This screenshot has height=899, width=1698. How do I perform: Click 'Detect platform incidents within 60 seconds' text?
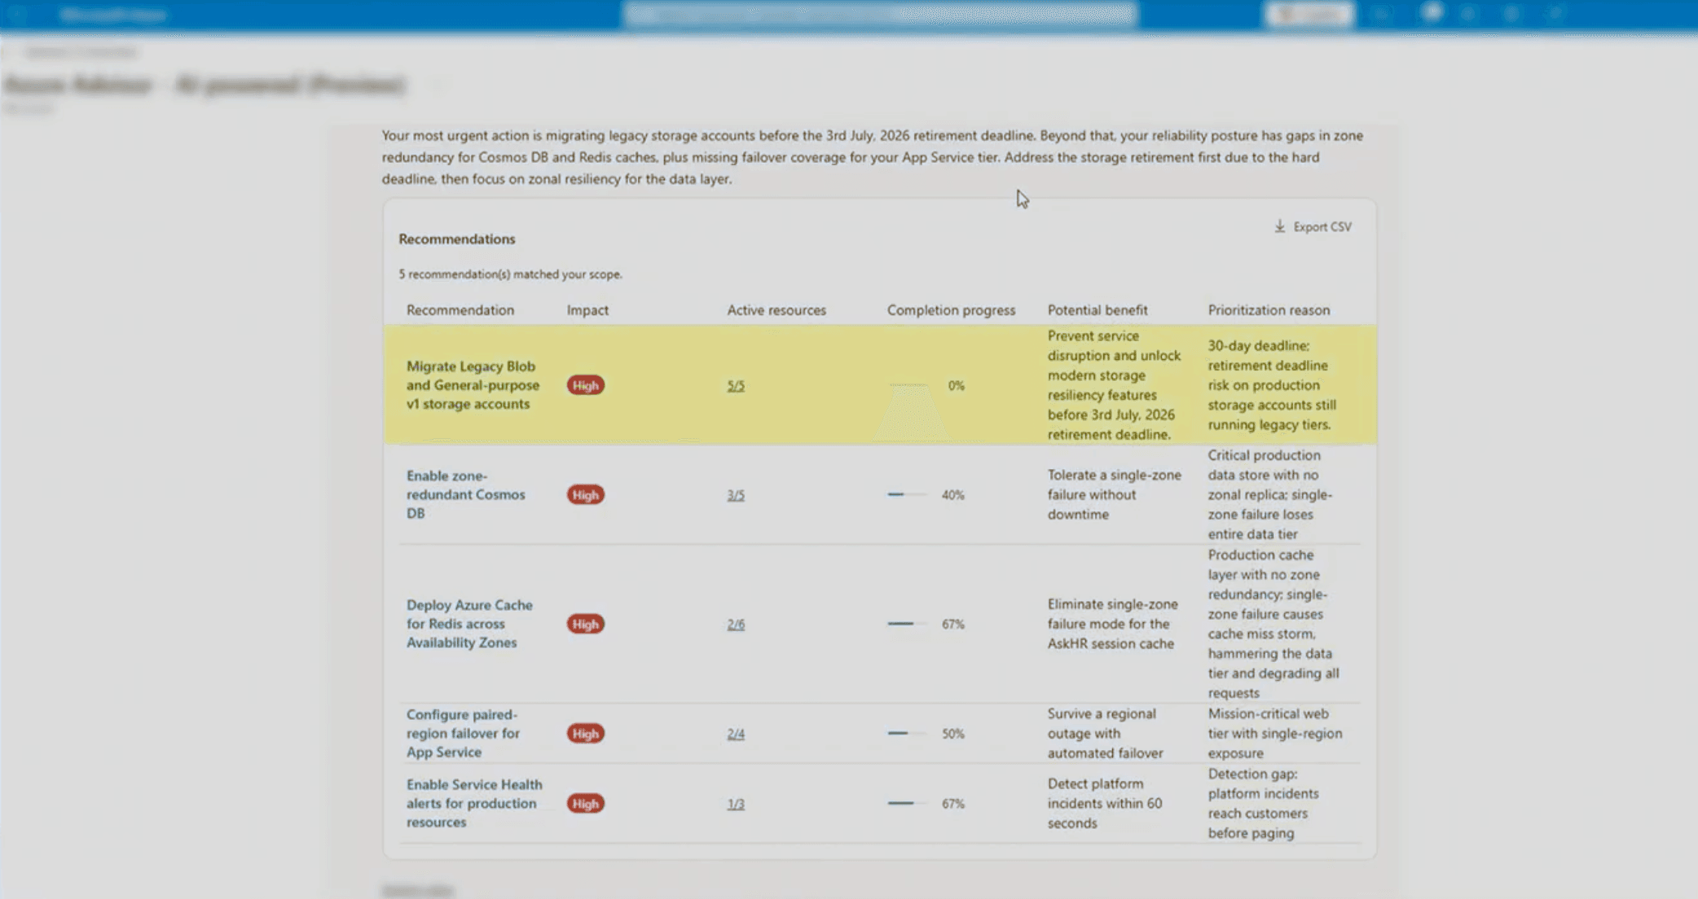(1105, 803)
